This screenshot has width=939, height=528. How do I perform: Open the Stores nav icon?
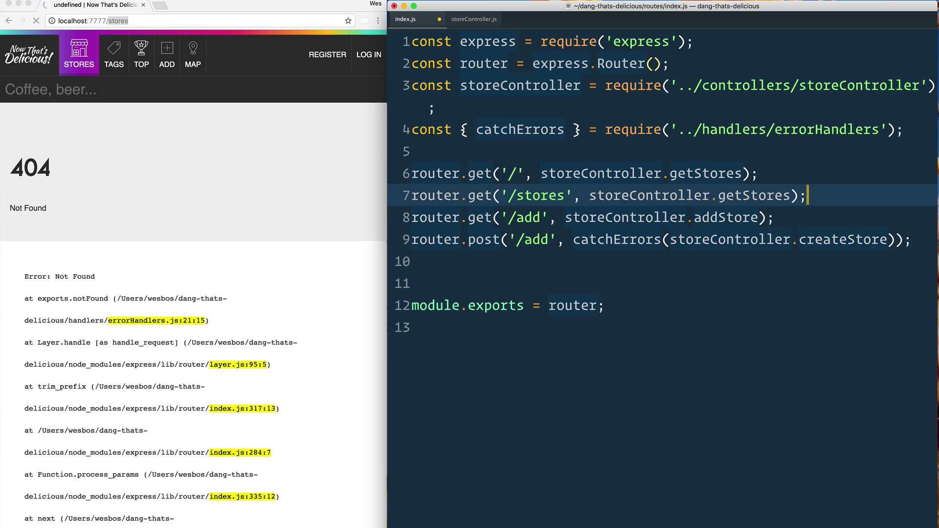[x=79, y=55]
